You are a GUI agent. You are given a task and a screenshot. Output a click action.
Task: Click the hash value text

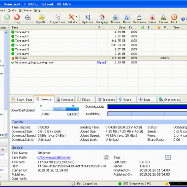click(72, 166)
